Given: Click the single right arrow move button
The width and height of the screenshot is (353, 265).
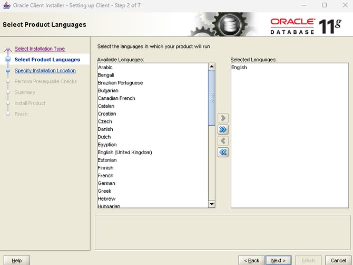Looking at the screenshot, I should click(223, 118).
